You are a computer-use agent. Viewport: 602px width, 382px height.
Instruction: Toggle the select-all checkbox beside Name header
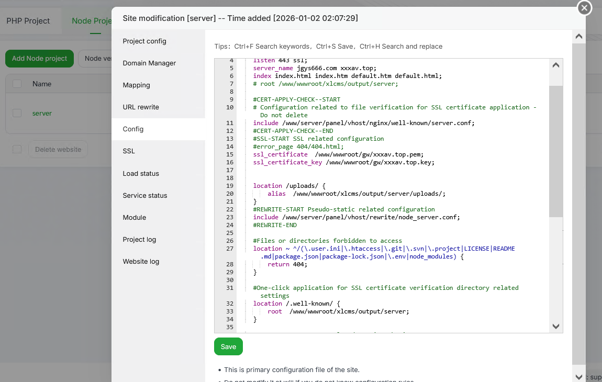click(x=17, y=84)
